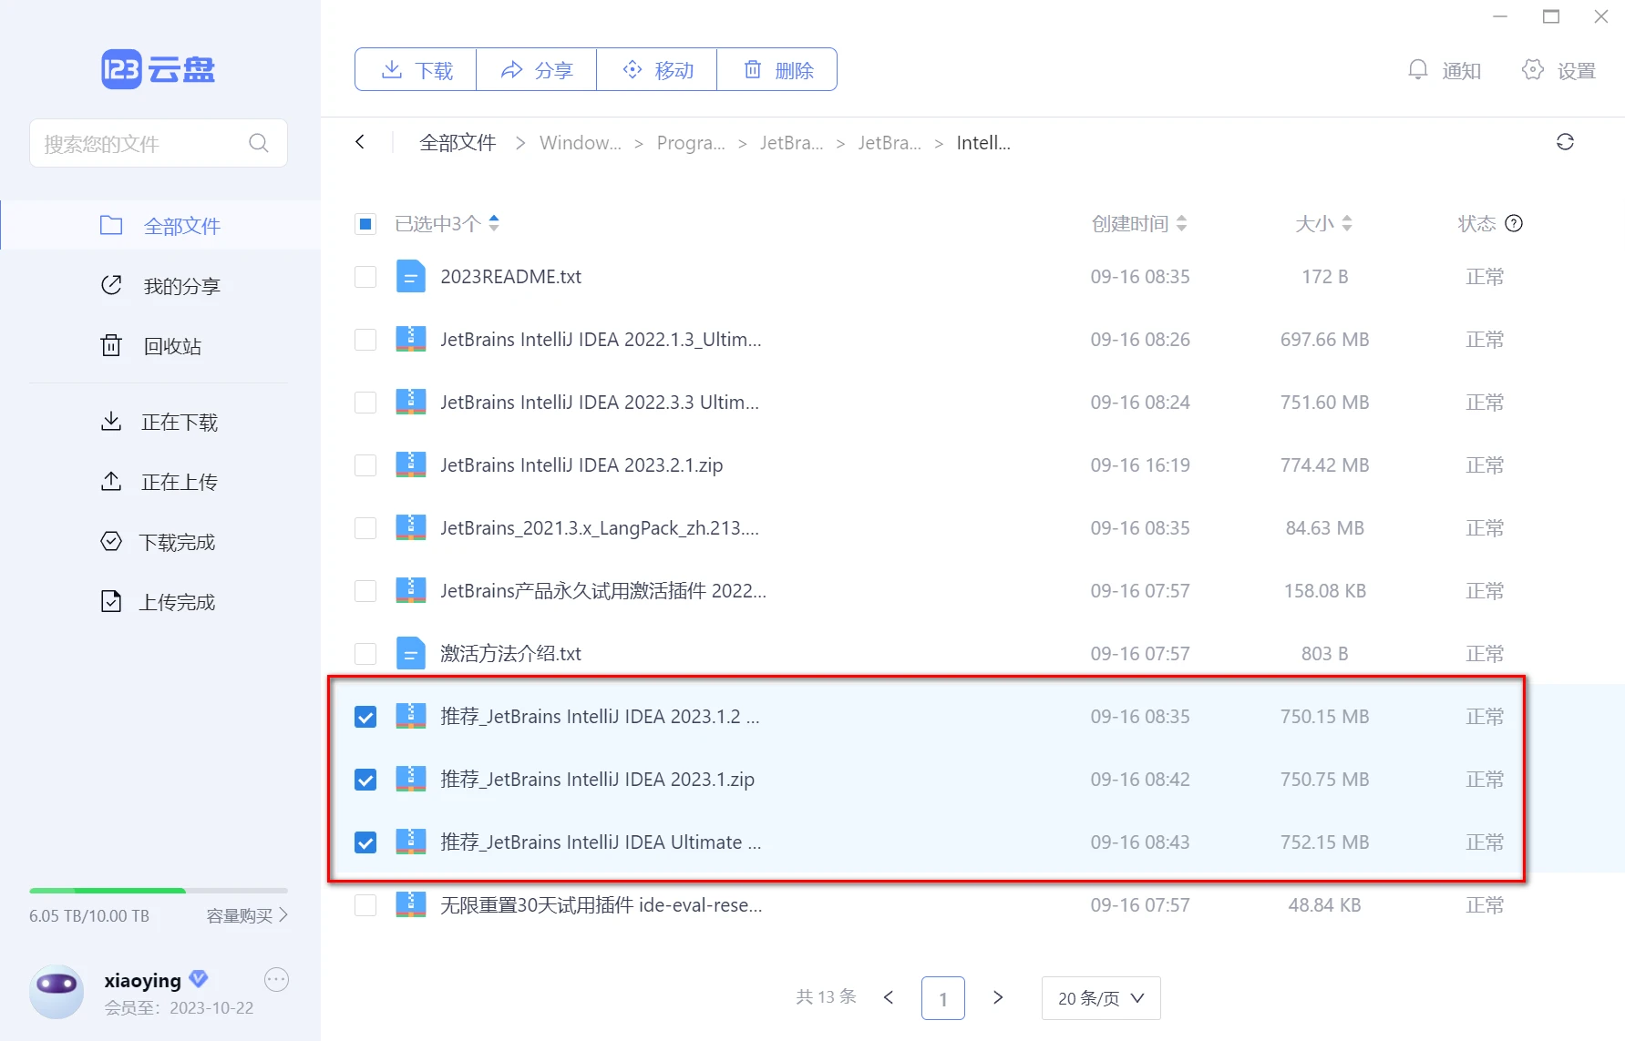Open the status help question icon

[1514, 223]
